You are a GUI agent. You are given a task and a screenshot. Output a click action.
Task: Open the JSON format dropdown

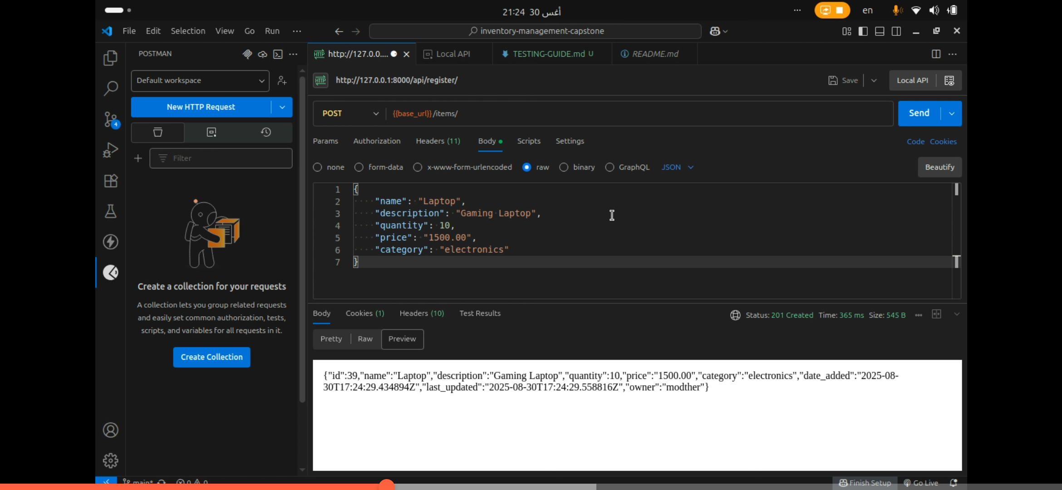[x=678, y=167]
